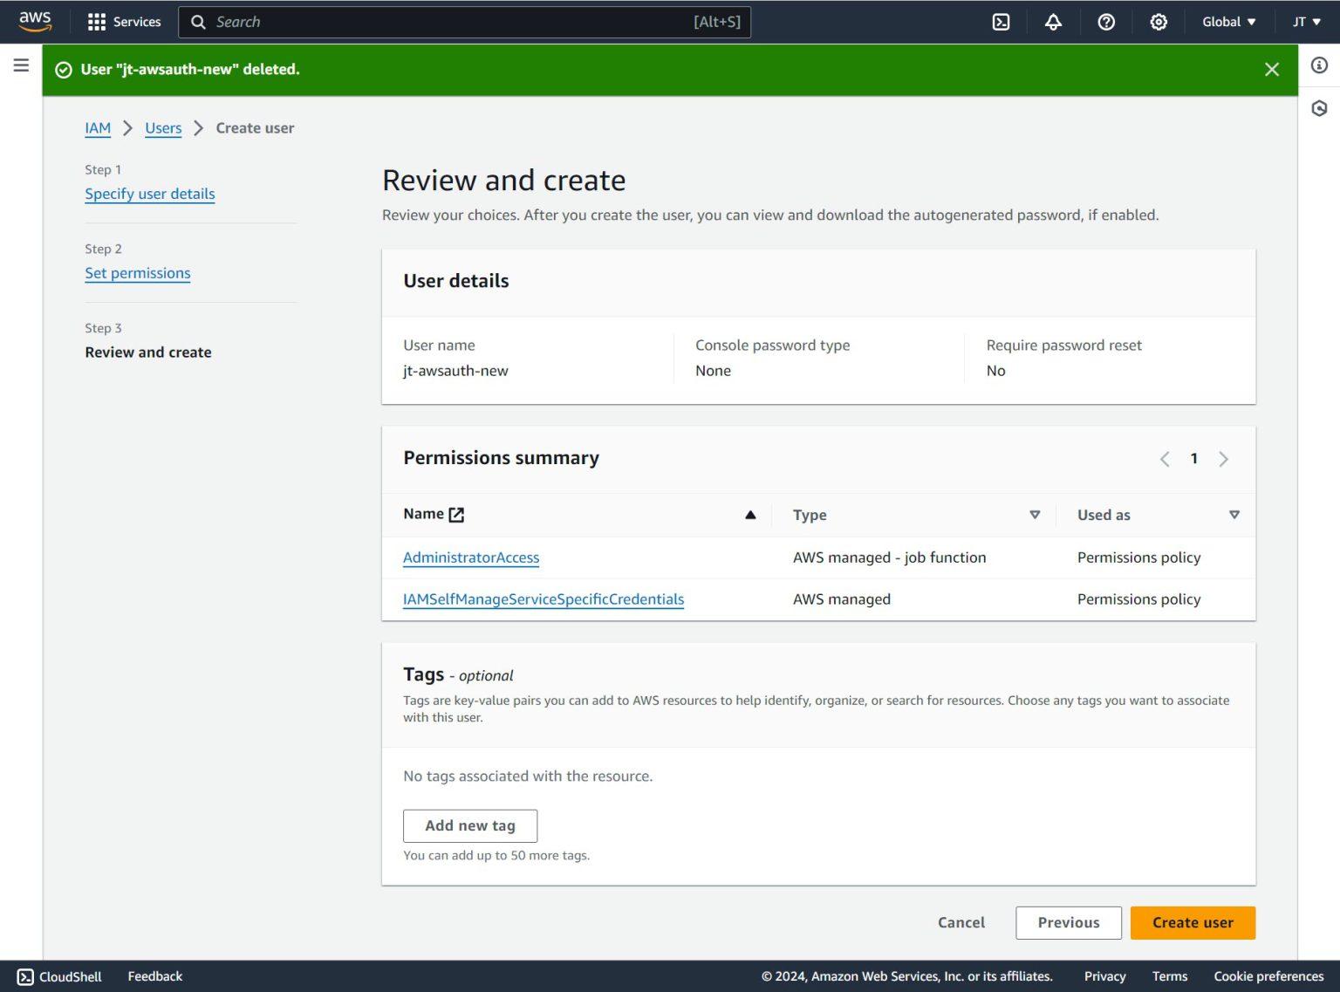Open the AWS home logo

[35, 21]
